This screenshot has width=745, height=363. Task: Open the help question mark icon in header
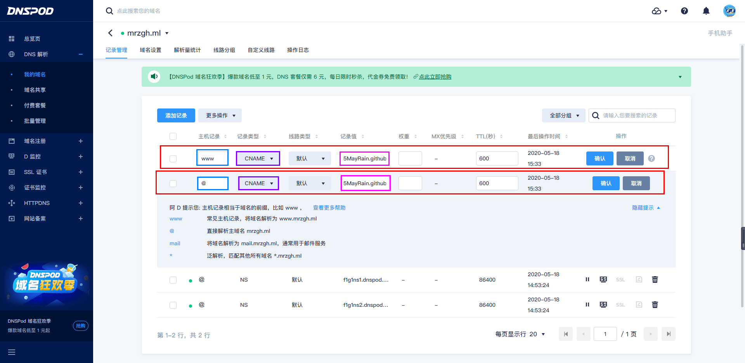684,11
